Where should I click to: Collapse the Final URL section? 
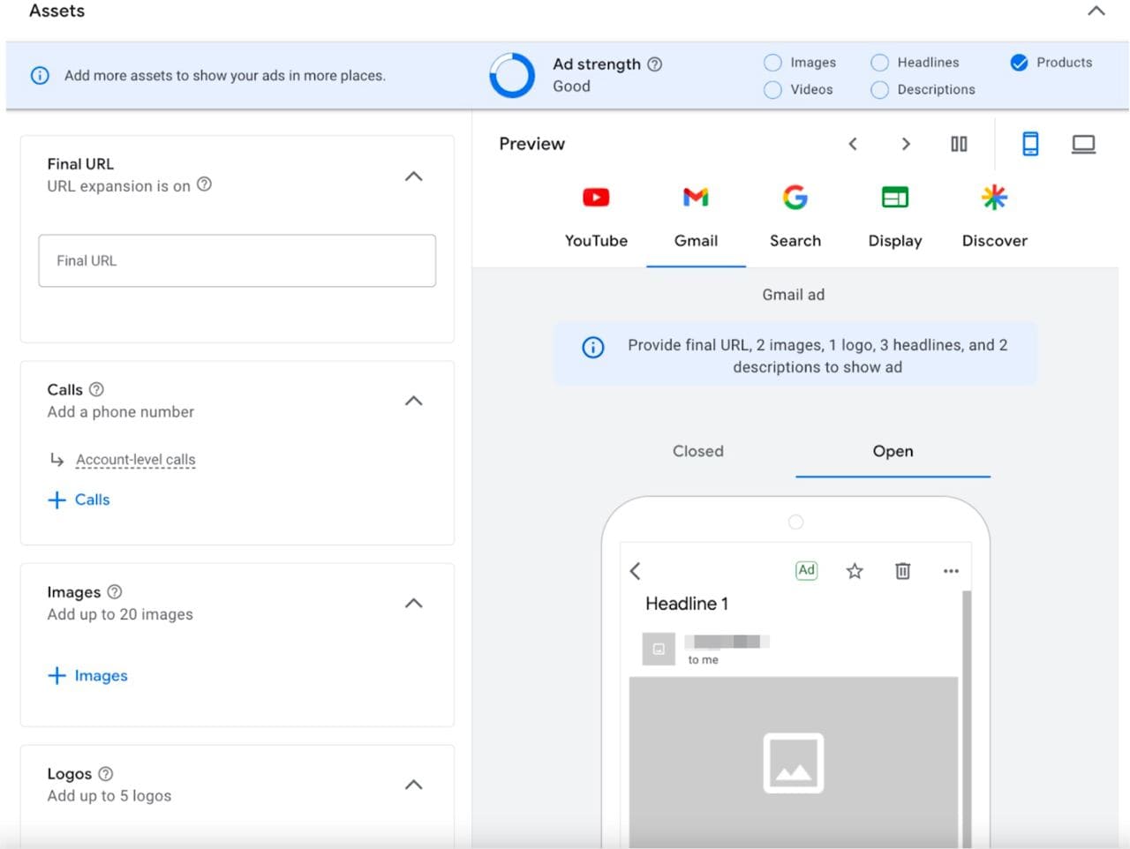tap(413, 177)
